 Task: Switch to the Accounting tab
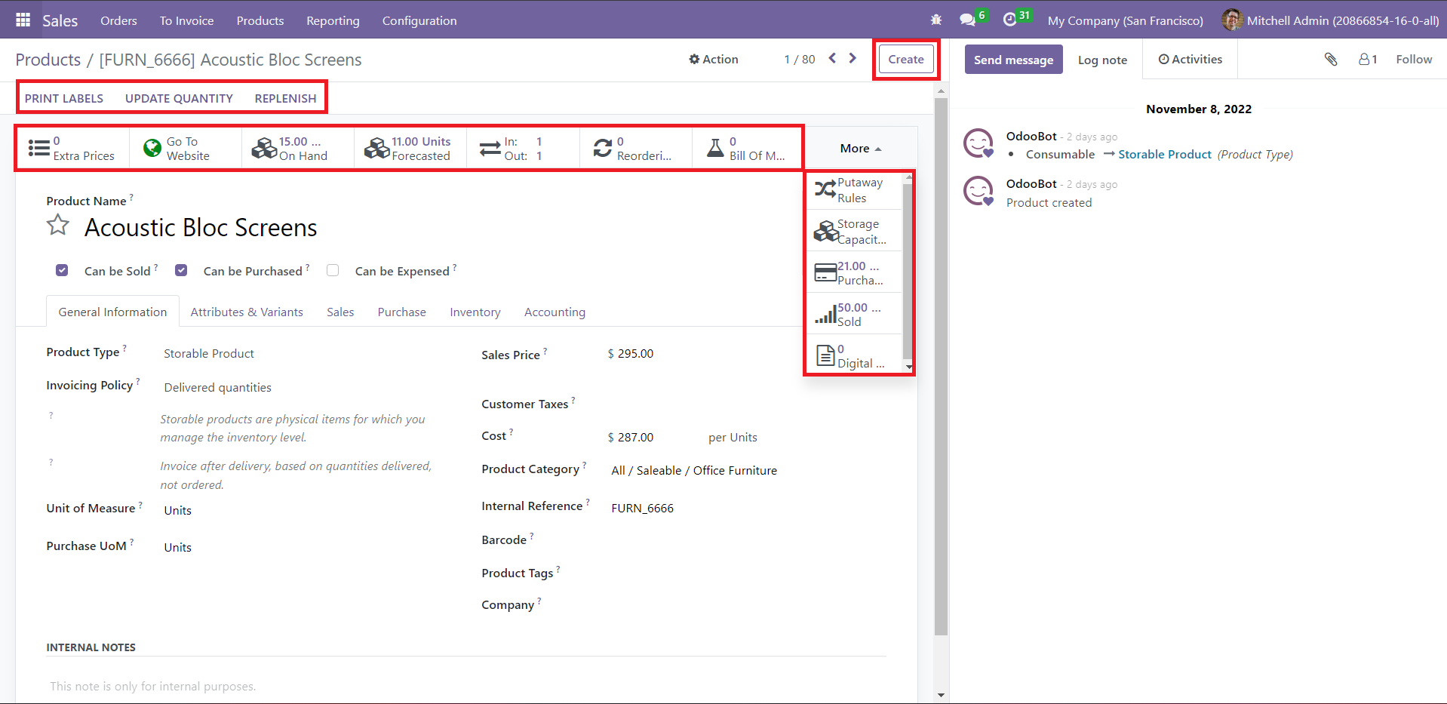click(555, 312)
